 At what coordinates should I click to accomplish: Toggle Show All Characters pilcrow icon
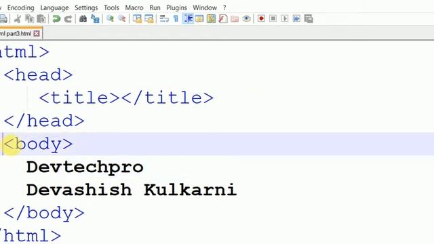point(176,19)
